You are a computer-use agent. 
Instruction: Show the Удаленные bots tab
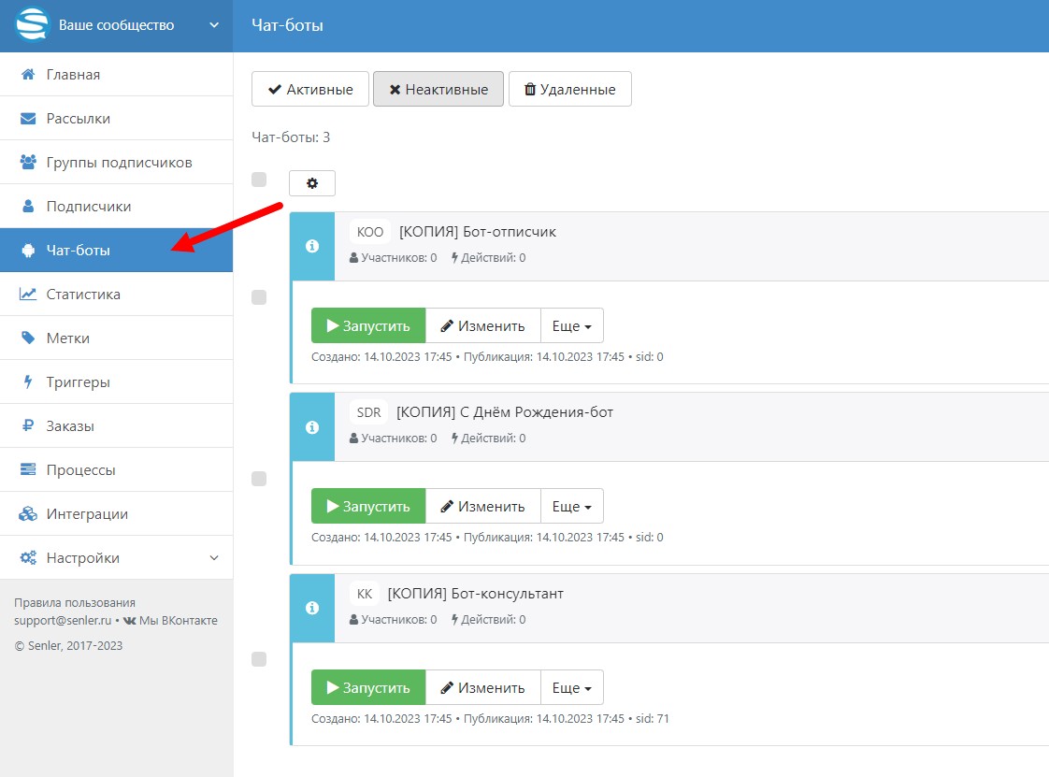tap(569, 90)
